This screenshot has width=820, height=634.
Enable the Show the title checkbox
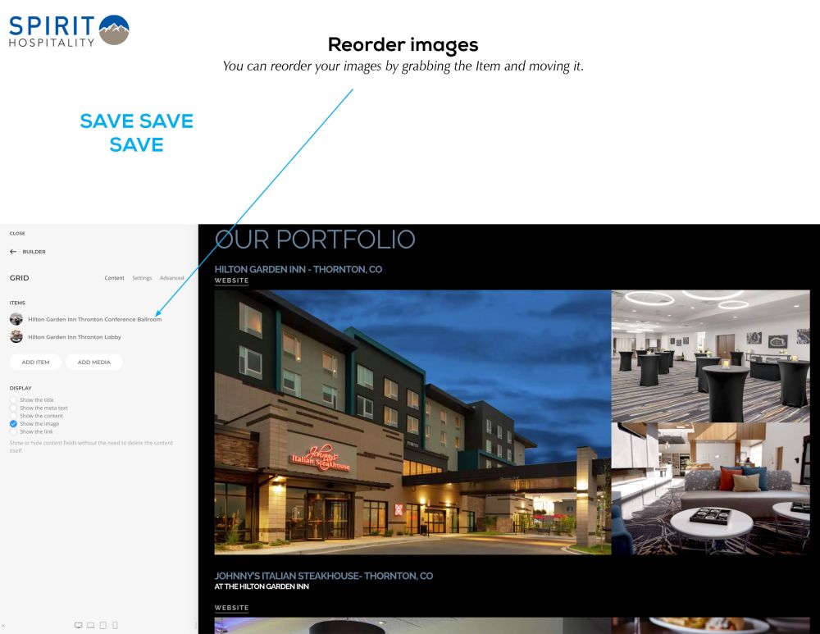13,400
